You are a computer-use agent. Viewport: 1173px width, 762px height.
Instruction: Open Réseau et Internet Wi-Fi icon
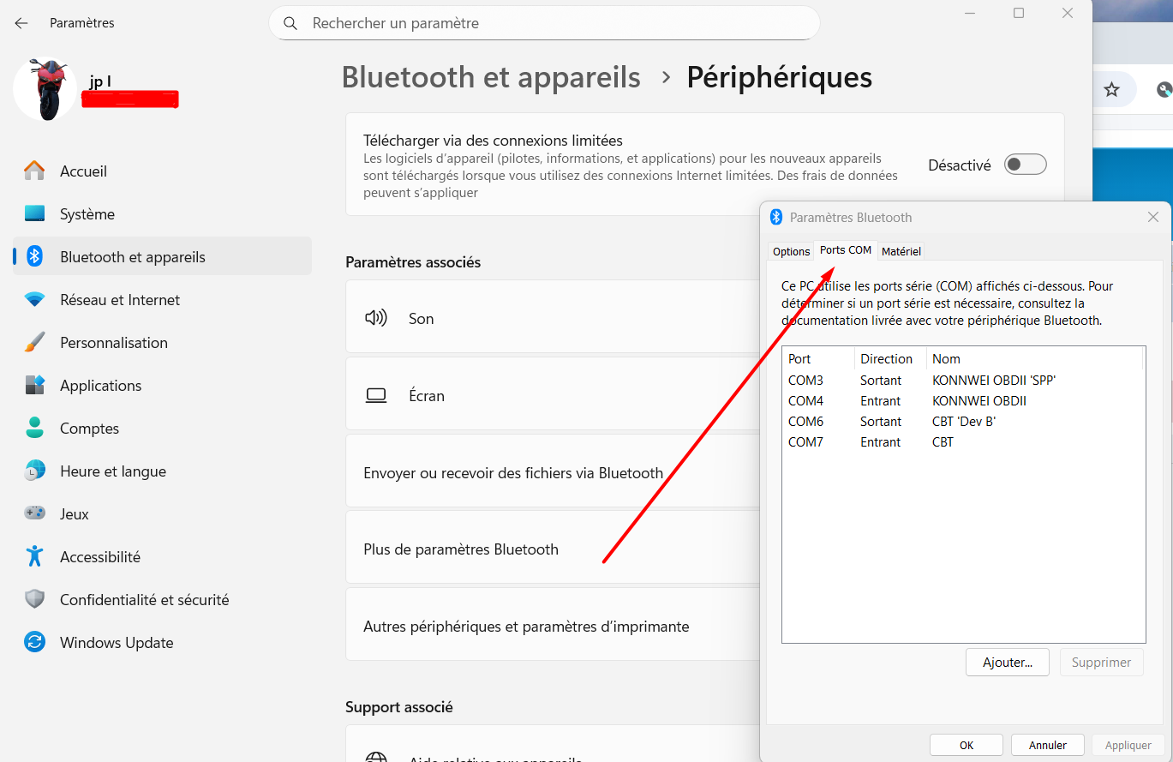point(34,300)
